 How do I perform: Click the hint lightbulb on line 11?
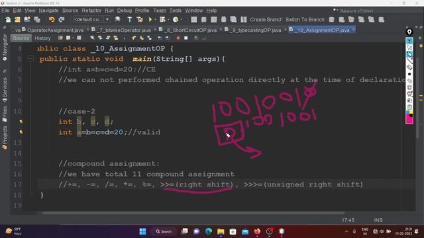pos(21,122)
